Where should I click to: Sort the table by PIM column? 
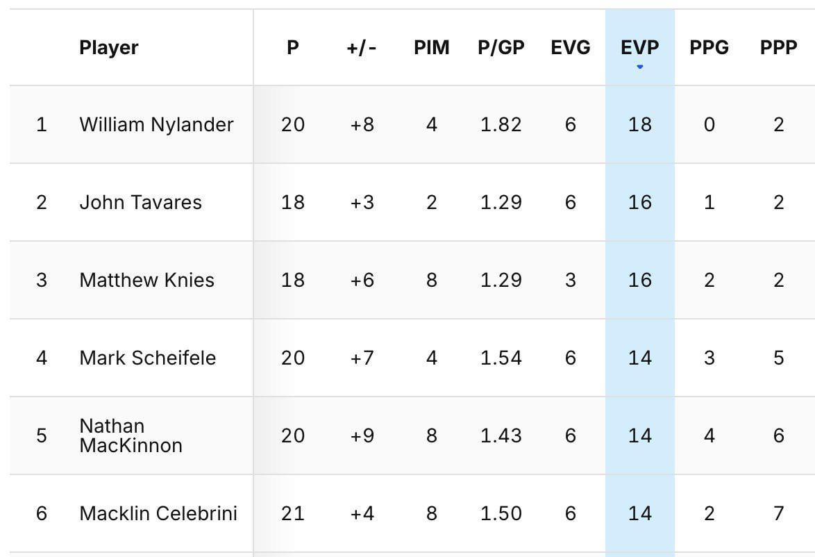[432, 47]
